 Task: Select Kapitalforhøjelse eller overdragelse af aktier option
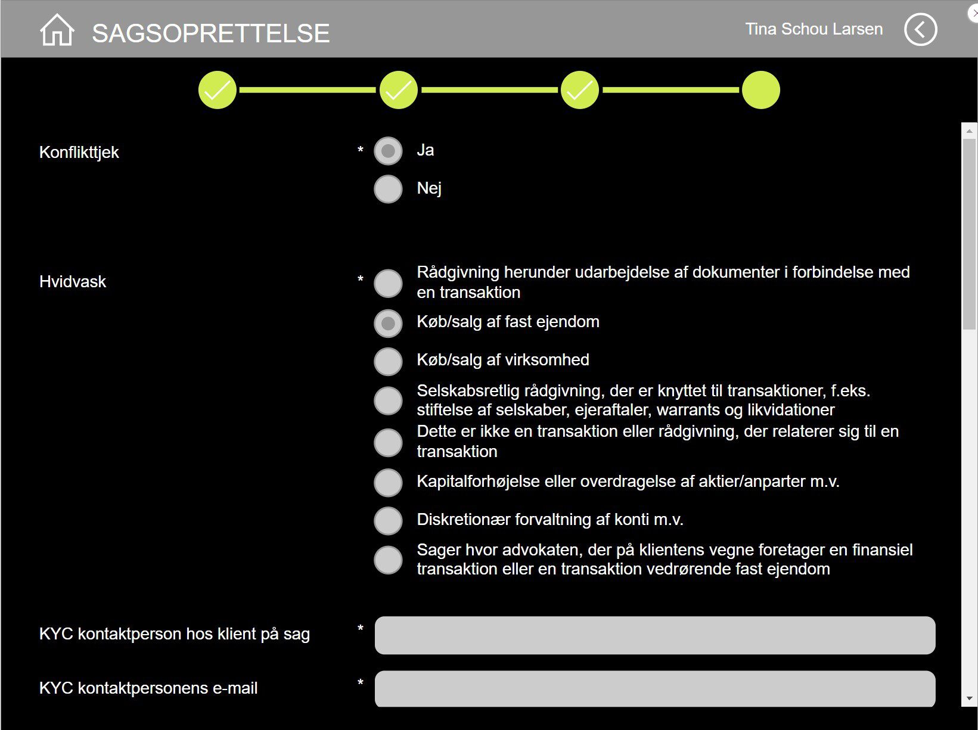click(388, 482)
